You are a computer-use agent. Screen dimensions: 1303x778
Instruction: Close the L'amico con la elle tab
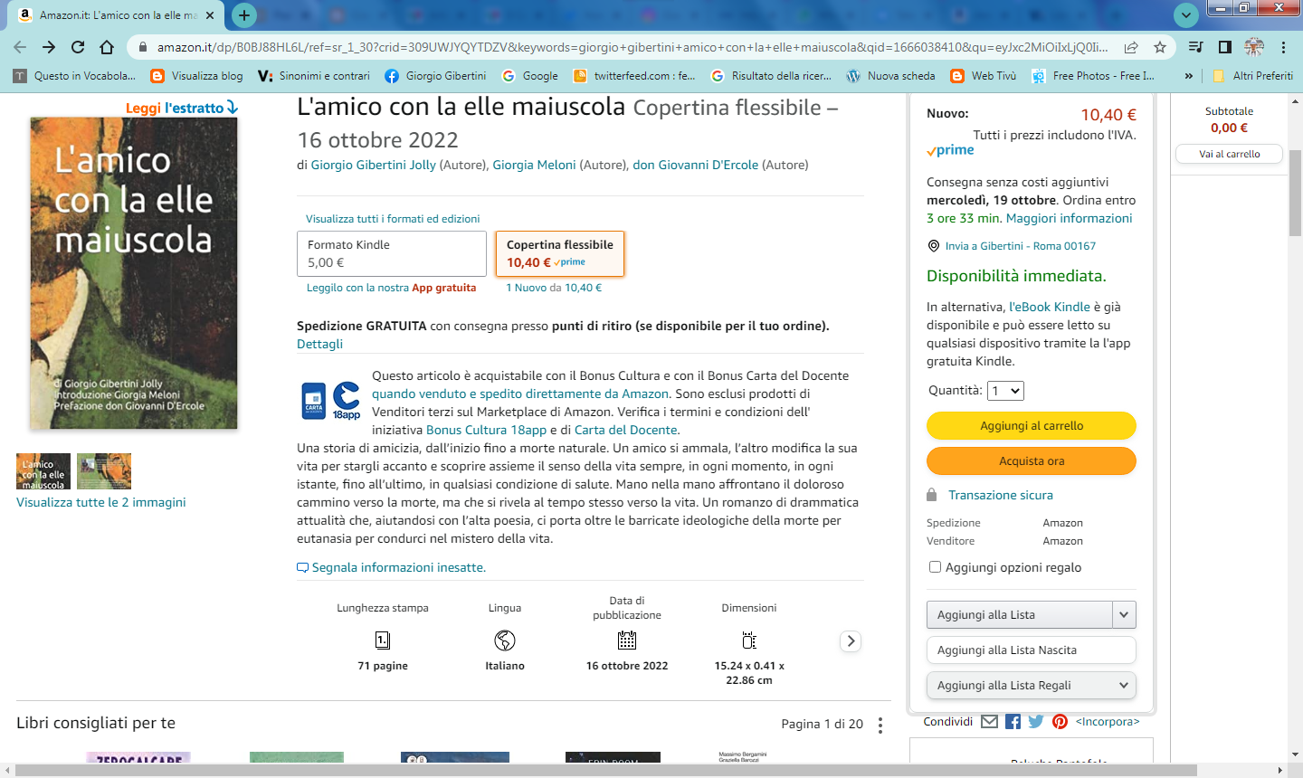[x=210, y=15]
